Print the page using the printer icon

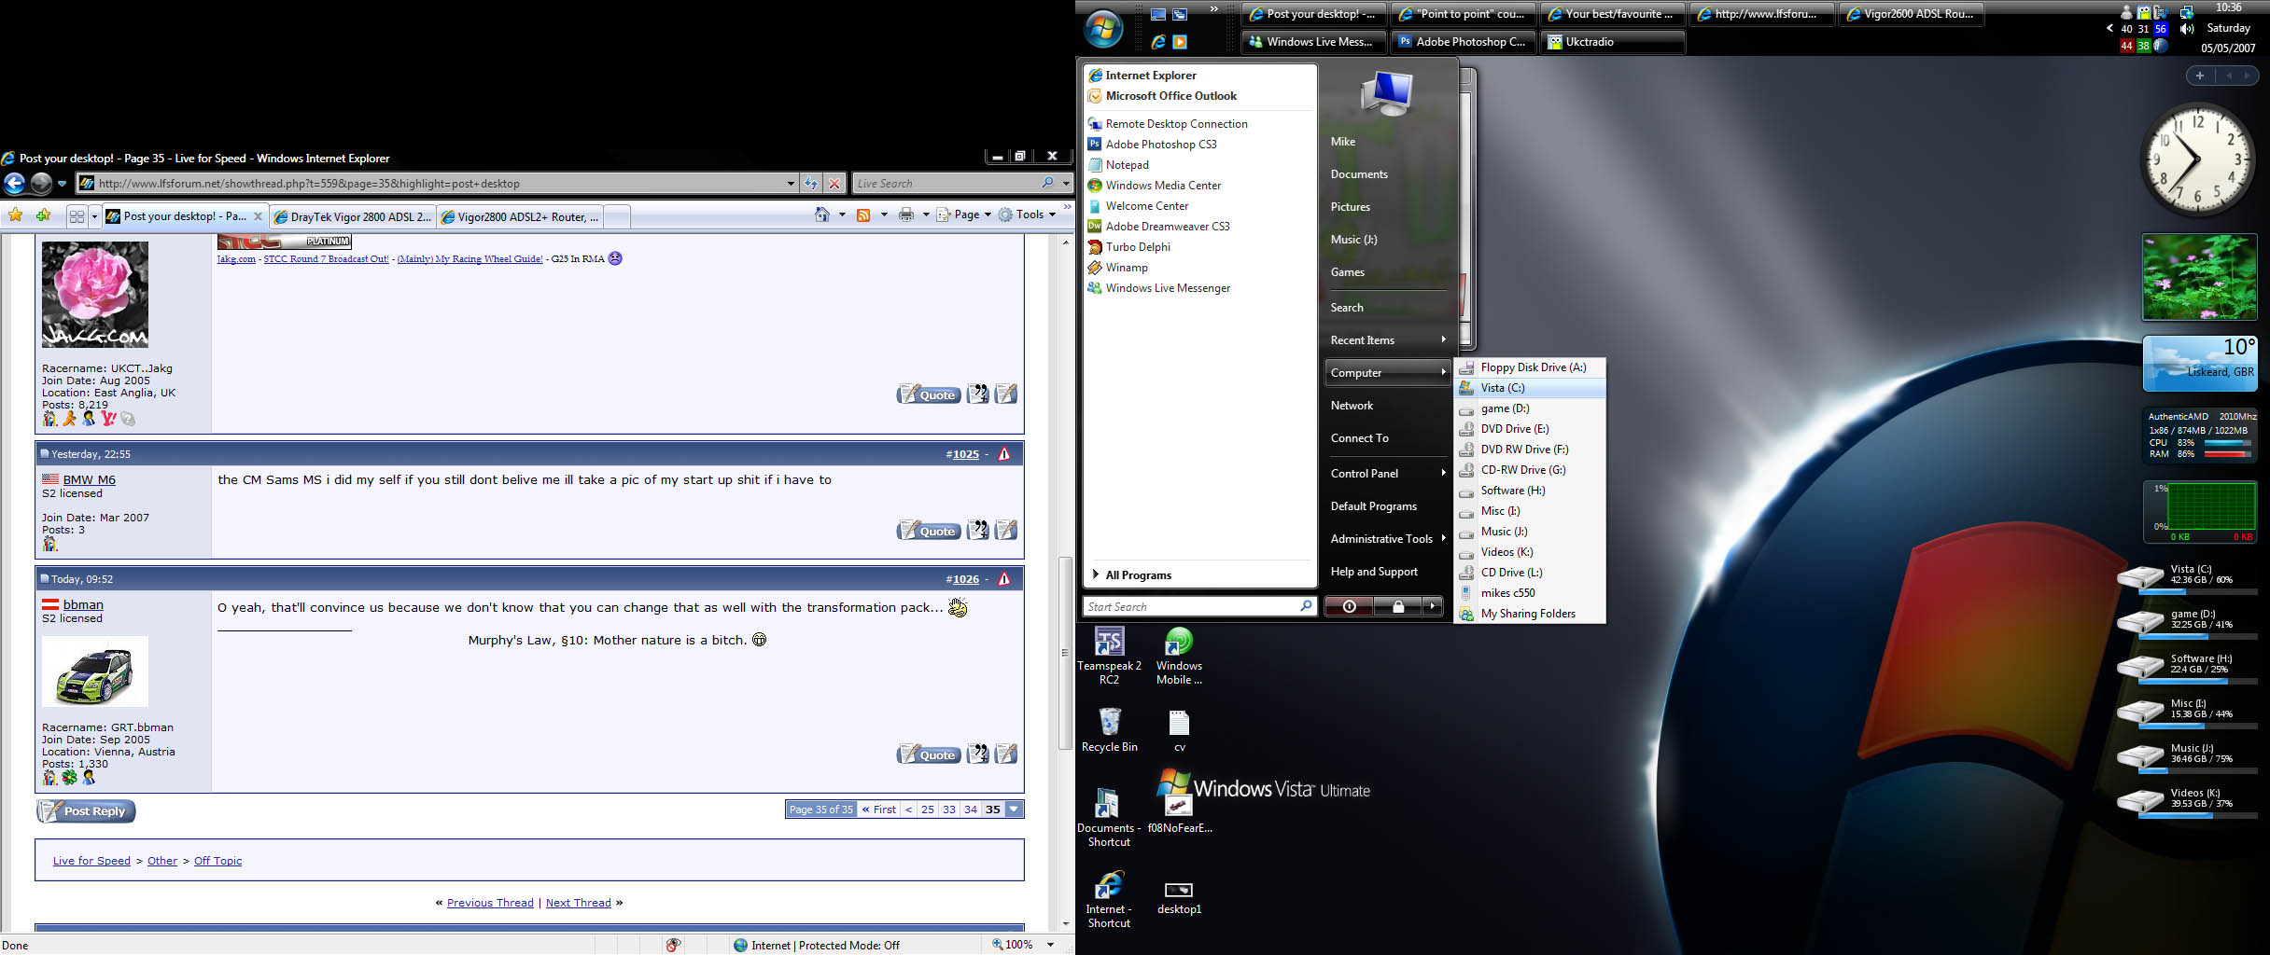(905, 215)
